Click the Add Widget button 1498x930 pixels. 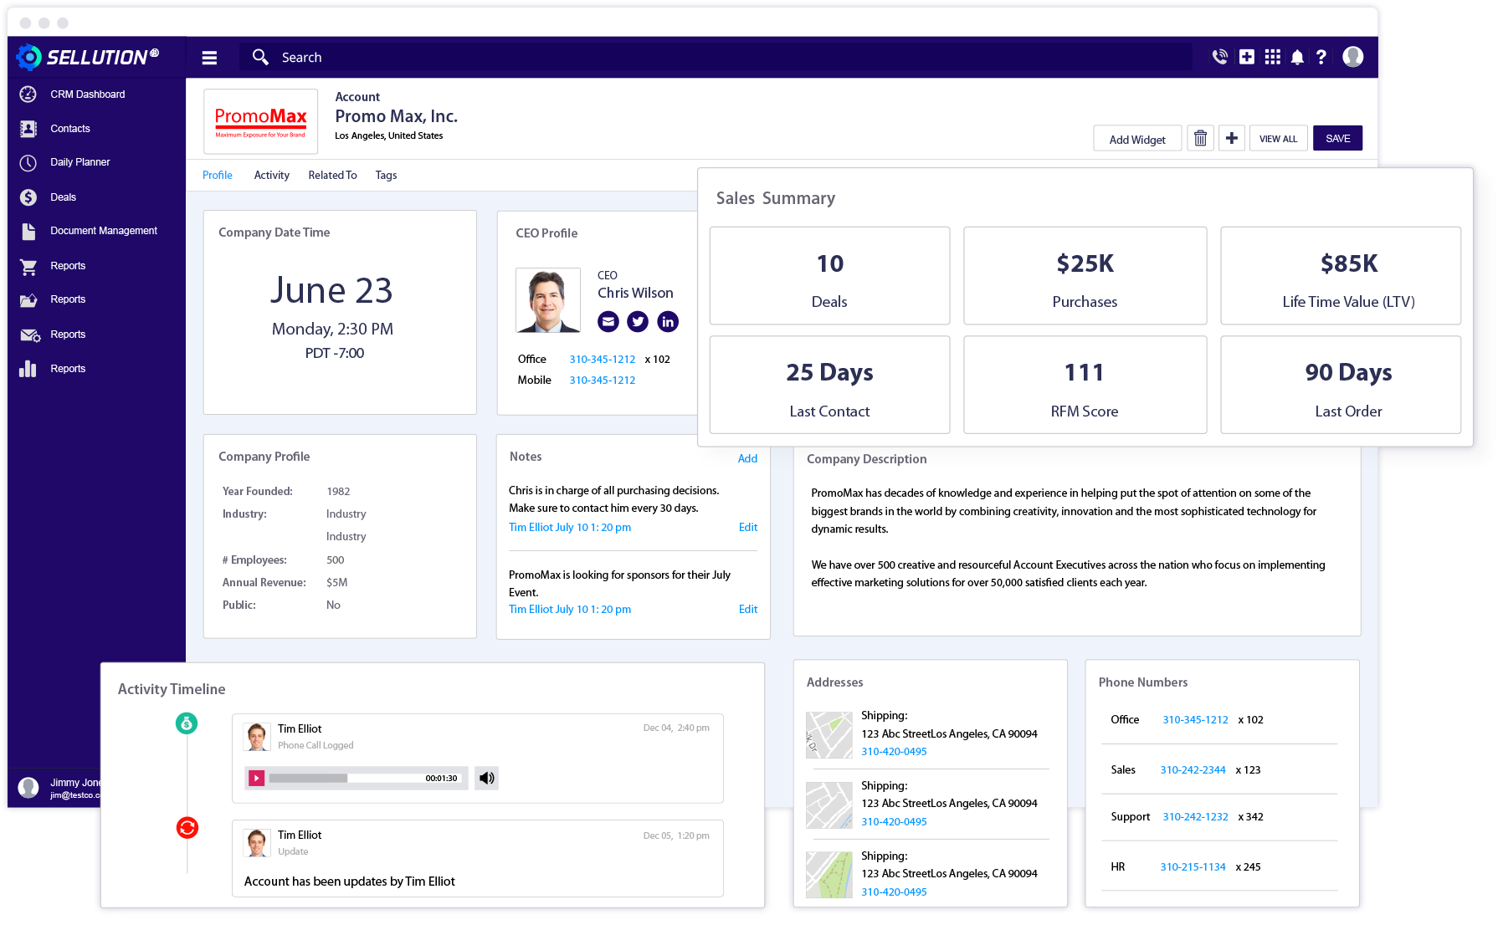point(1137,139)
